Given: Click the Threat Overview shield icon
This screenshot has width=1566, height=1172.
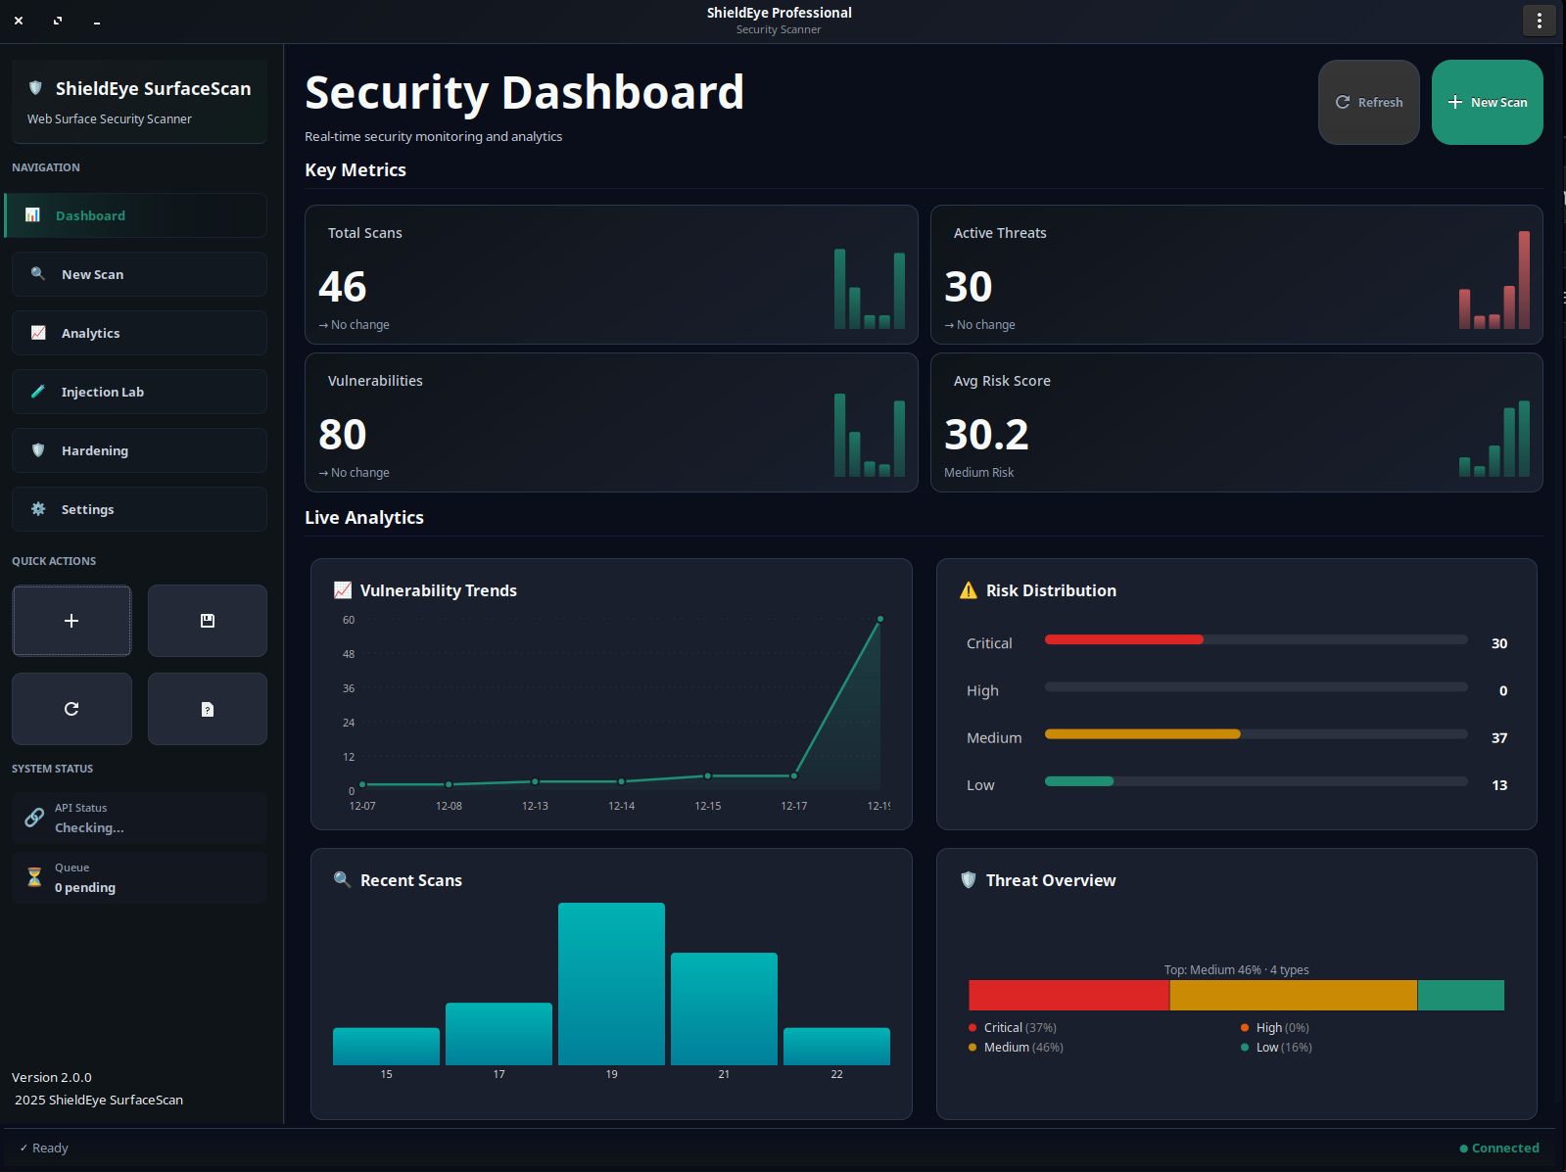Looking at the screenshot, I should [969, 879].
